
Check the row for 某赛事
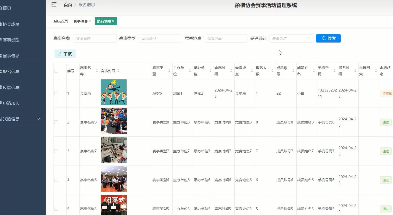56,93
